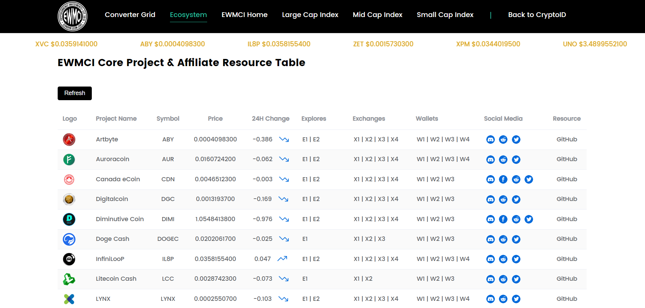Click the 24H Change column header

click(x=271, y=119)
